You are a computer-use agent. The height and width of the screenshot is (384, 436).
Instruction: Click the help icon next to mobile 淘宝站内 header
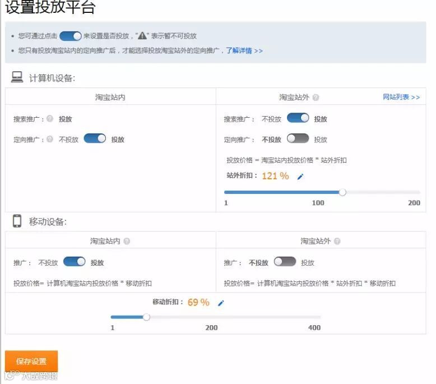[127, 241]
